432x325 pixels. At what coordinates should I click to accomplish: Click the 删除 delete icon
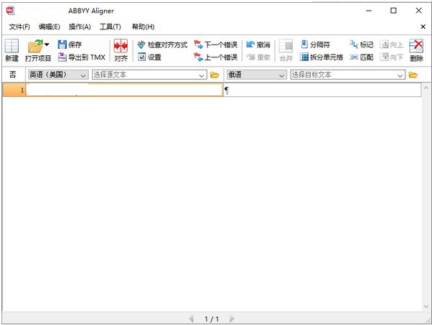click(416, 46)
